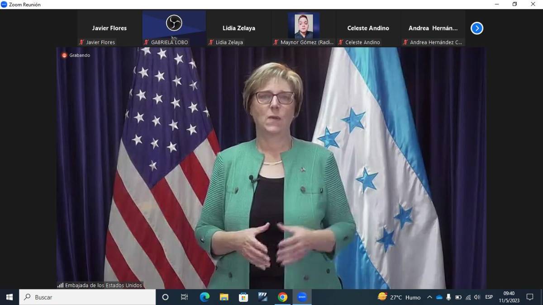Open the notification center
Image resolution: width=543 pixels, height=305 pixels.
530,297
